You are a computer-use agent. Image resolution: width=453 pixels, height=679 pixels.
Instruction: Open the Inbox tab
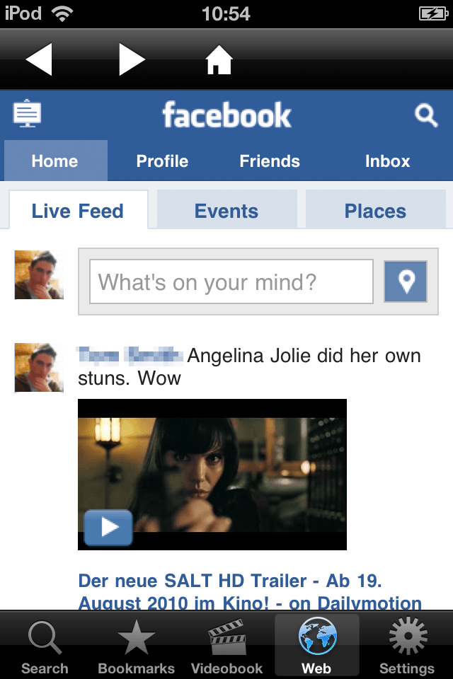388,161
